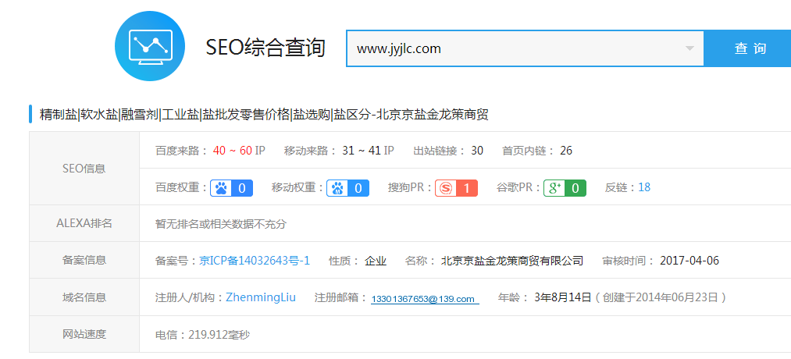791x359 pixels.
Task: Click the www.jyjlc.com domain input field
Action: (x=515, y=48)
